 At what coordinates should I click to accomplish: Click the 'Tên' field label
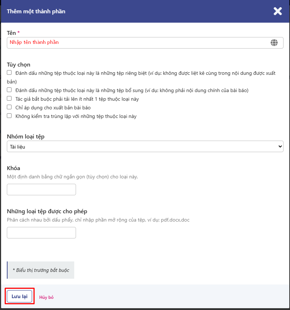(x=11, y=33)
